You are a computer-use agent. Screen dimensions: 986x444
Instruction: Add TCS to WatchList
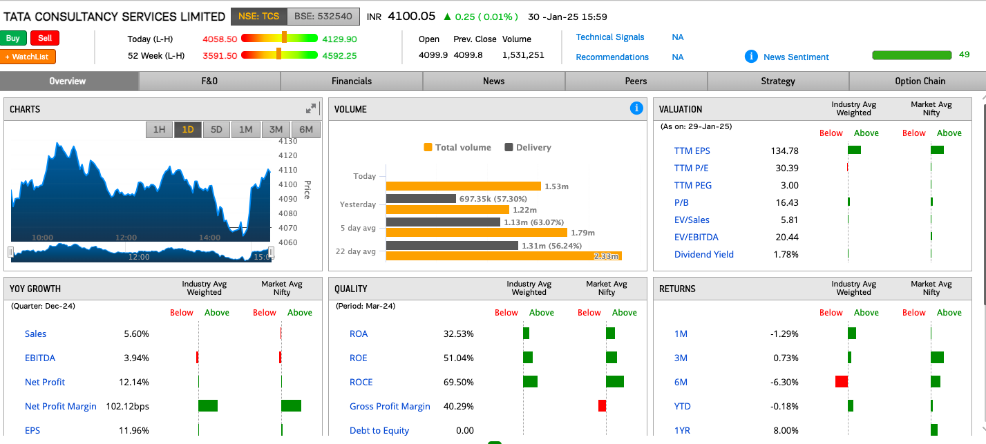(28, 57)
